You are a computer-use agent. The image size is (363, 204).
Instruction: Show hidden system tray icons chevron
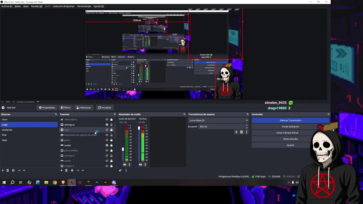click(289, 182)
